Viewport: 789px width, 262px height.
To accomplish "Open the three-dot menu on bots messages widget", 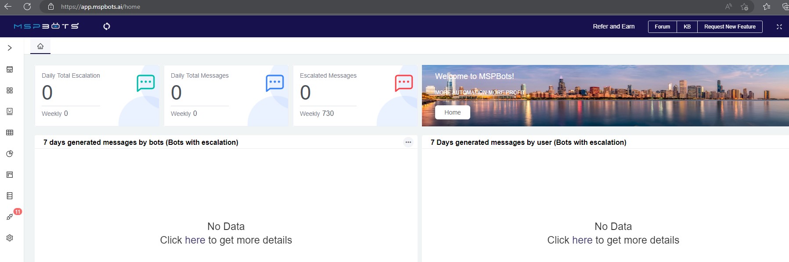I will pos(408,142).
